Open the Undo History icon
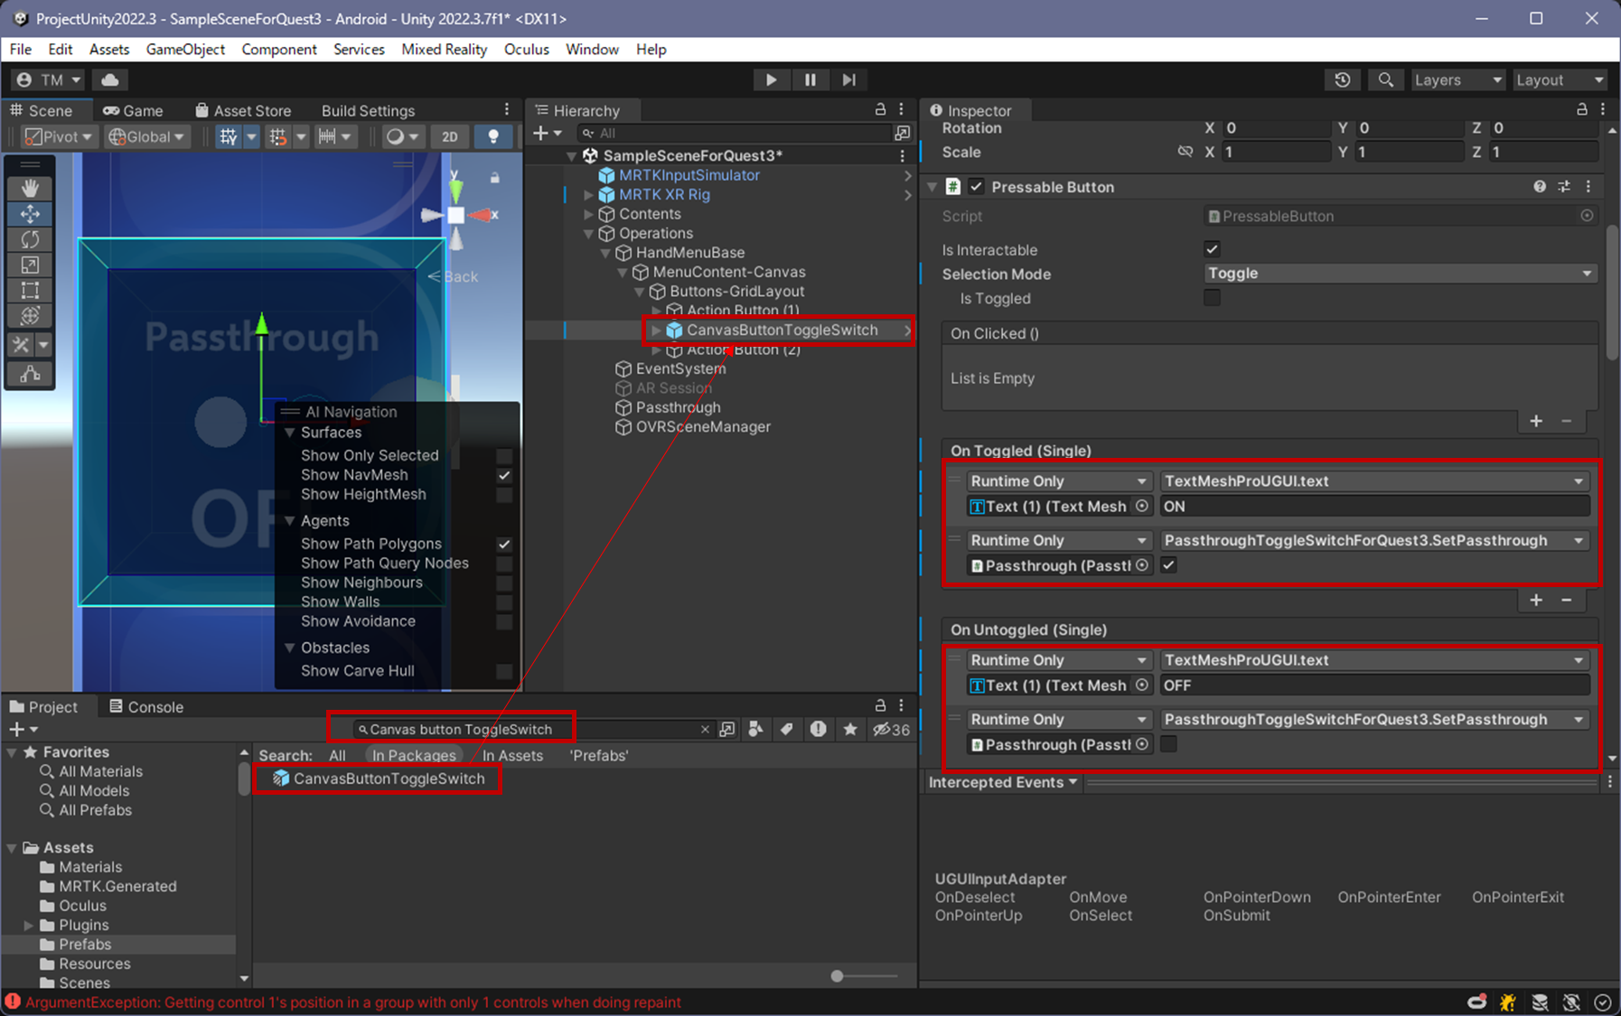The width and height of the screenshot is (1621, 1016). (1342, 79)
